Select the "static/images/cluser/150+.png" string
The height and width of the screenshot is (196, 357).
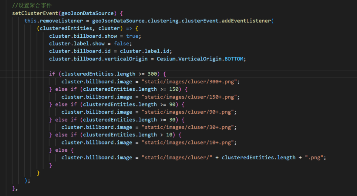pyautogui.click(x=189, y=97)
